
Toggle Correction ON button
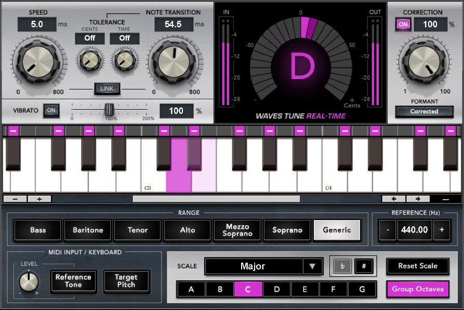point(403,24)
